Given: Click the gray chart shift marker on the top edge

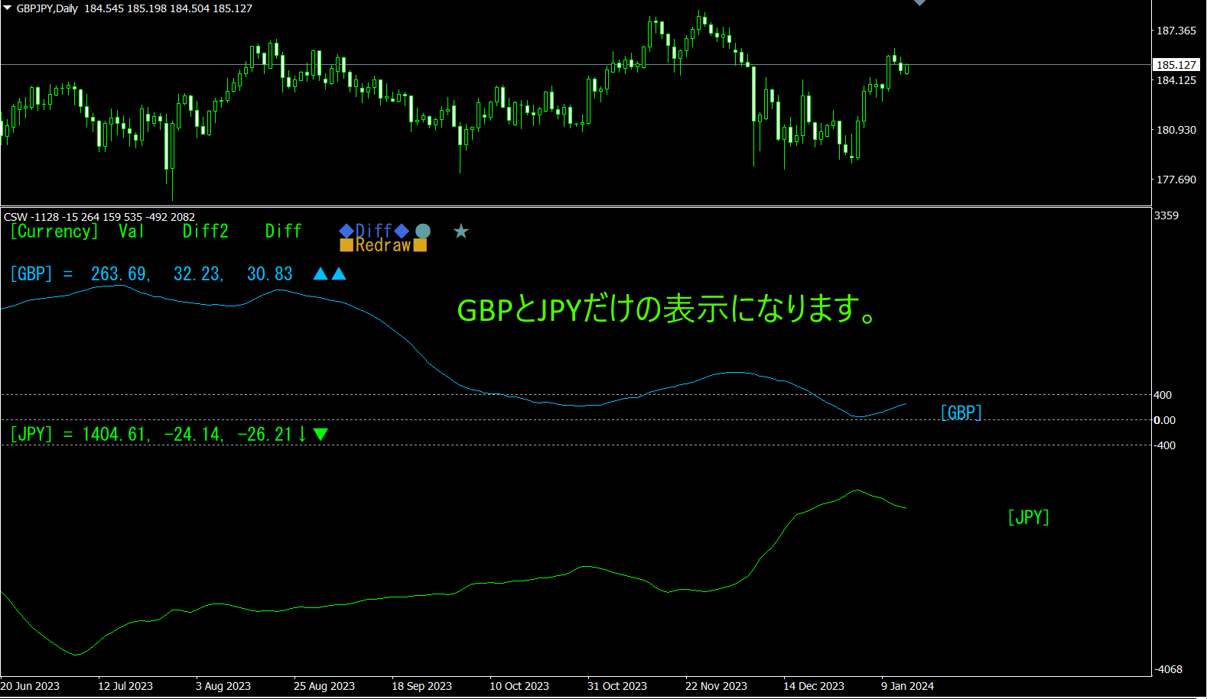Looking at the screenshot, I should 919,2.
